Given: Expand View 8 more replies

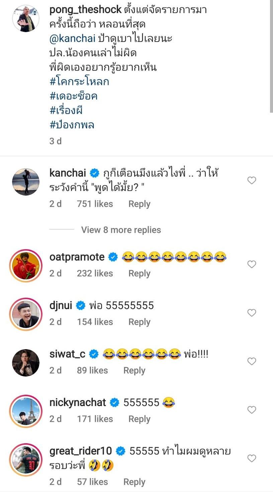Looking at the screenshot, I should 121,230.
